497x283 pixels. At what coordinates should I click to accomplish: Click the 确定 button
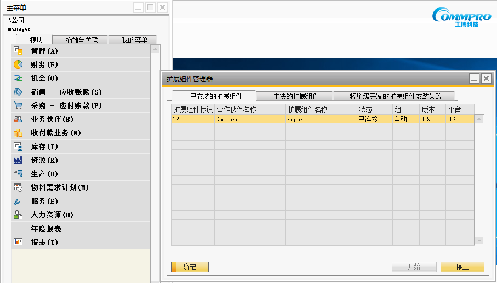[x=190, y=267]
